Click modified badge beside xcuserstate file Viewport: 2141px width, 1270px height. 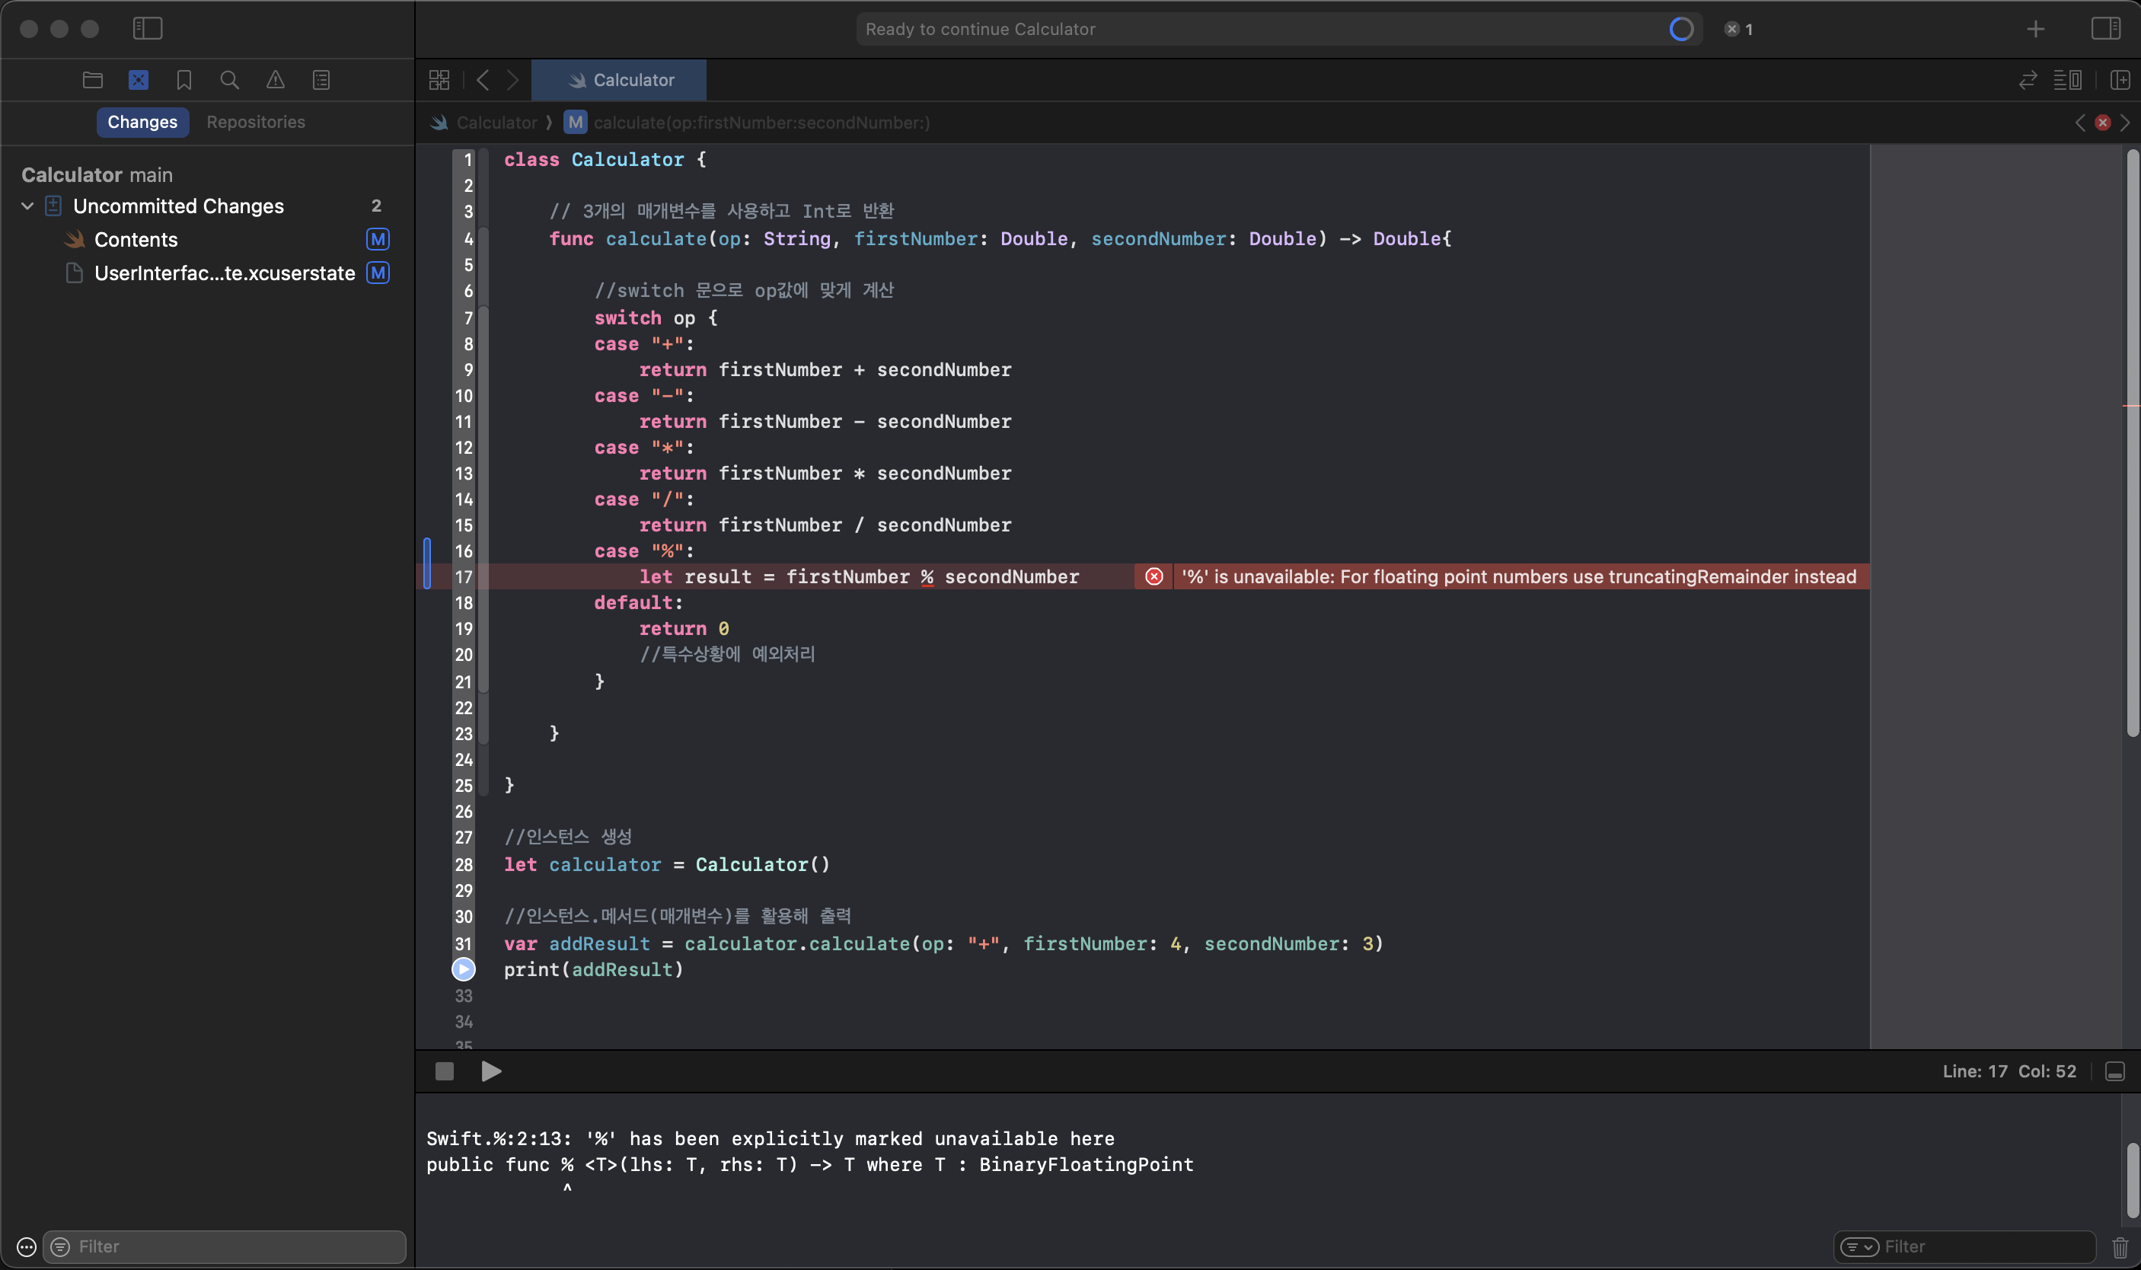tap(378, 272)
